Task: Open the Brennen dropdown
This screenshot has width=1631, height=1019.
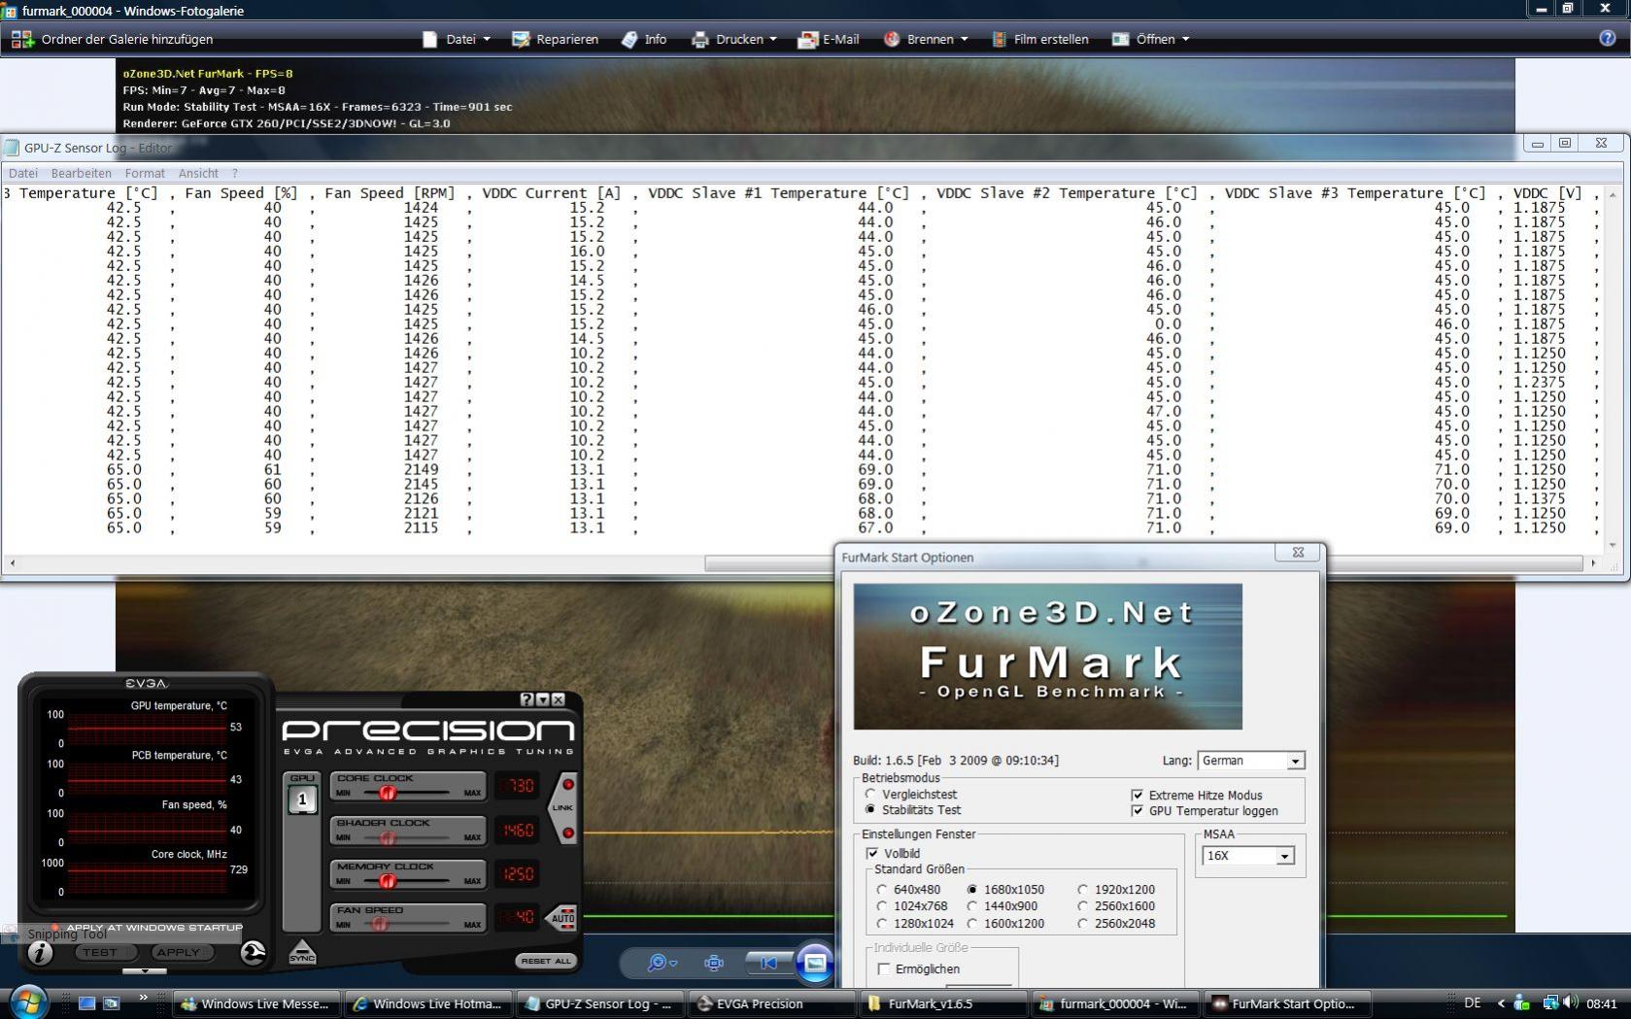Action: pos(926,39)
